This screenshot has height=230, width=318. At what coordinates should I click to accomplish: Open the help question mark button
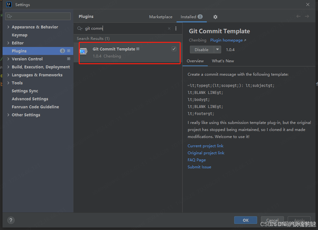point(11,220)
